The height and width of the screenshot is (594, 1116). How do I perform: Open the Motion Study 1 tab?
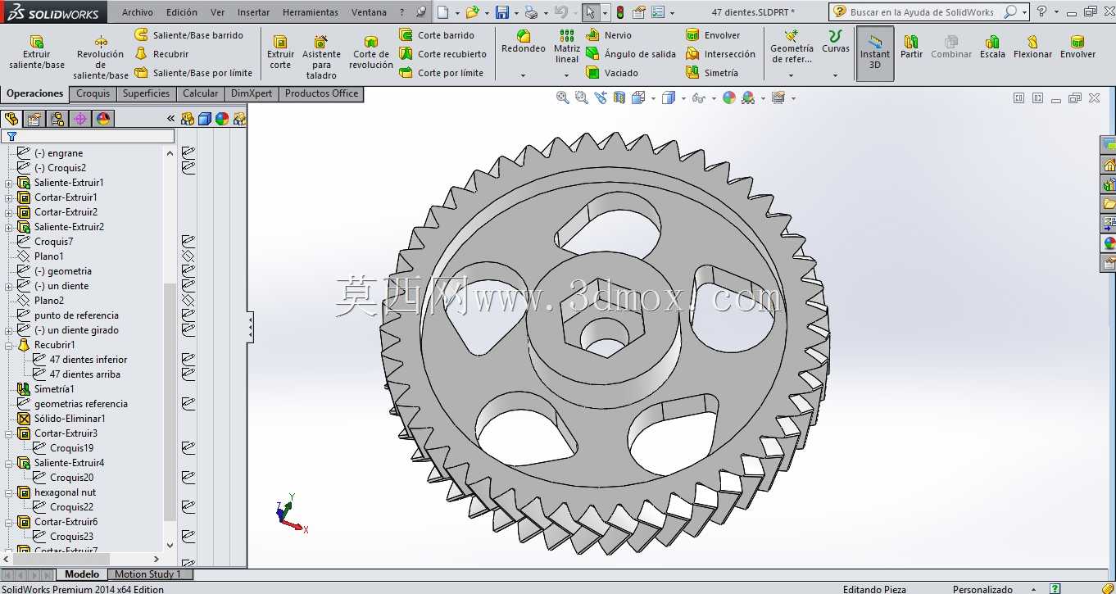pyautogui.click(x=148, y=574)
